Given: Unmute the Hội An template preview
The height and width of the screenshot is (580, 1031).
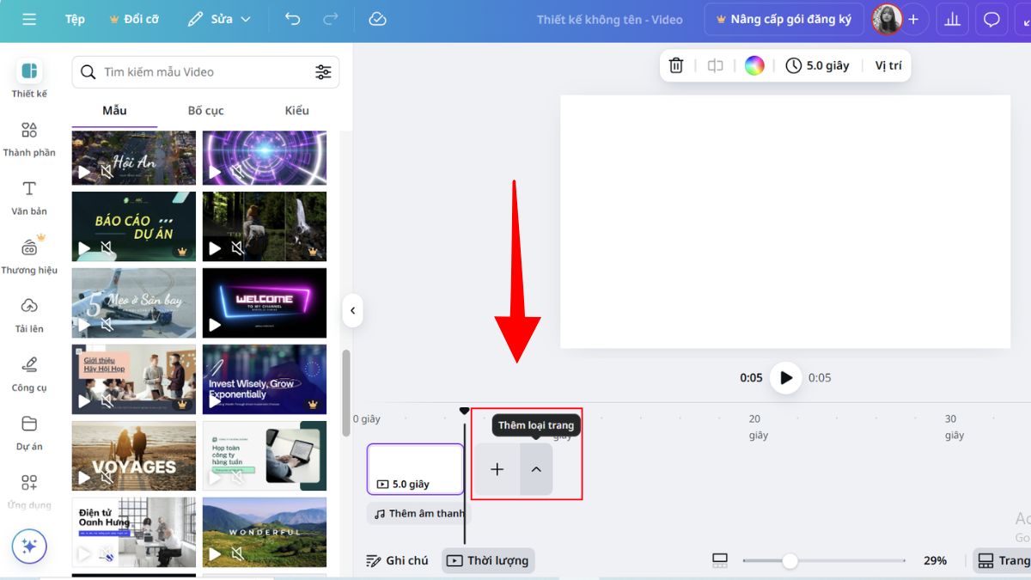Looking at the screenshot, I should click(x=106, y=173).
